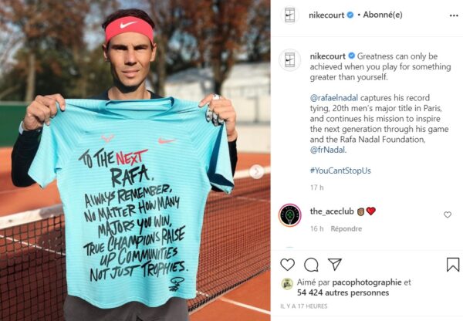Open the nikecourt avatar beside the caption
The image size is (463, 321).
click(x=289, y=60)
